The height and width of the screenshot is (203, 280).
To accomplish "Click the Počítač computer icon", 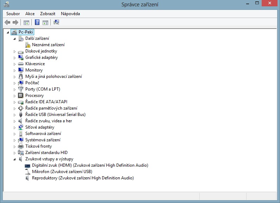I will coord(21,83).
